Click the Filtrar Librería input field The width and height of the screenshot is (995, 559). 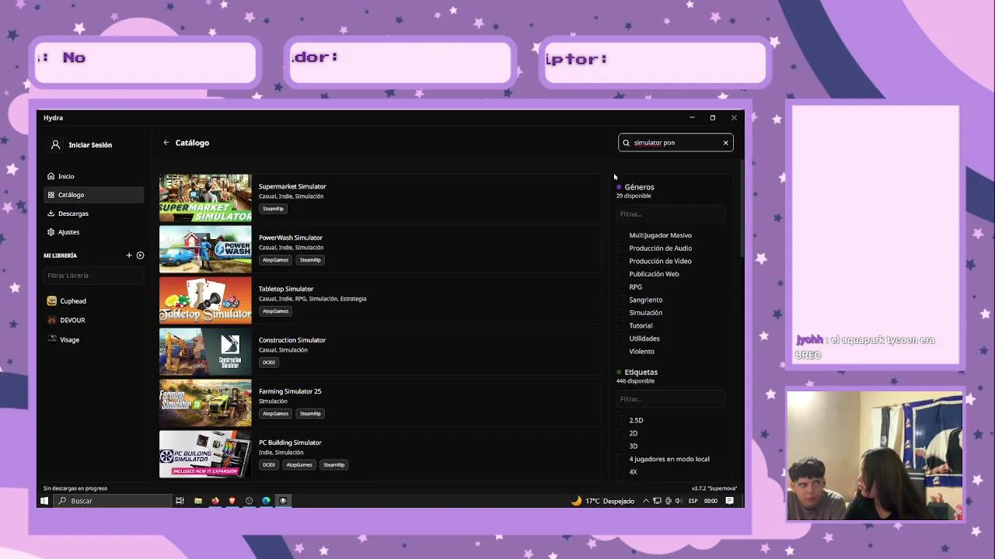tap(93, 276)
